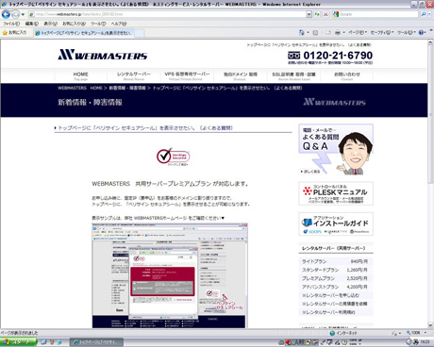Open the Favorites star button
The image size is (434, 347).
tap(14, 33)
